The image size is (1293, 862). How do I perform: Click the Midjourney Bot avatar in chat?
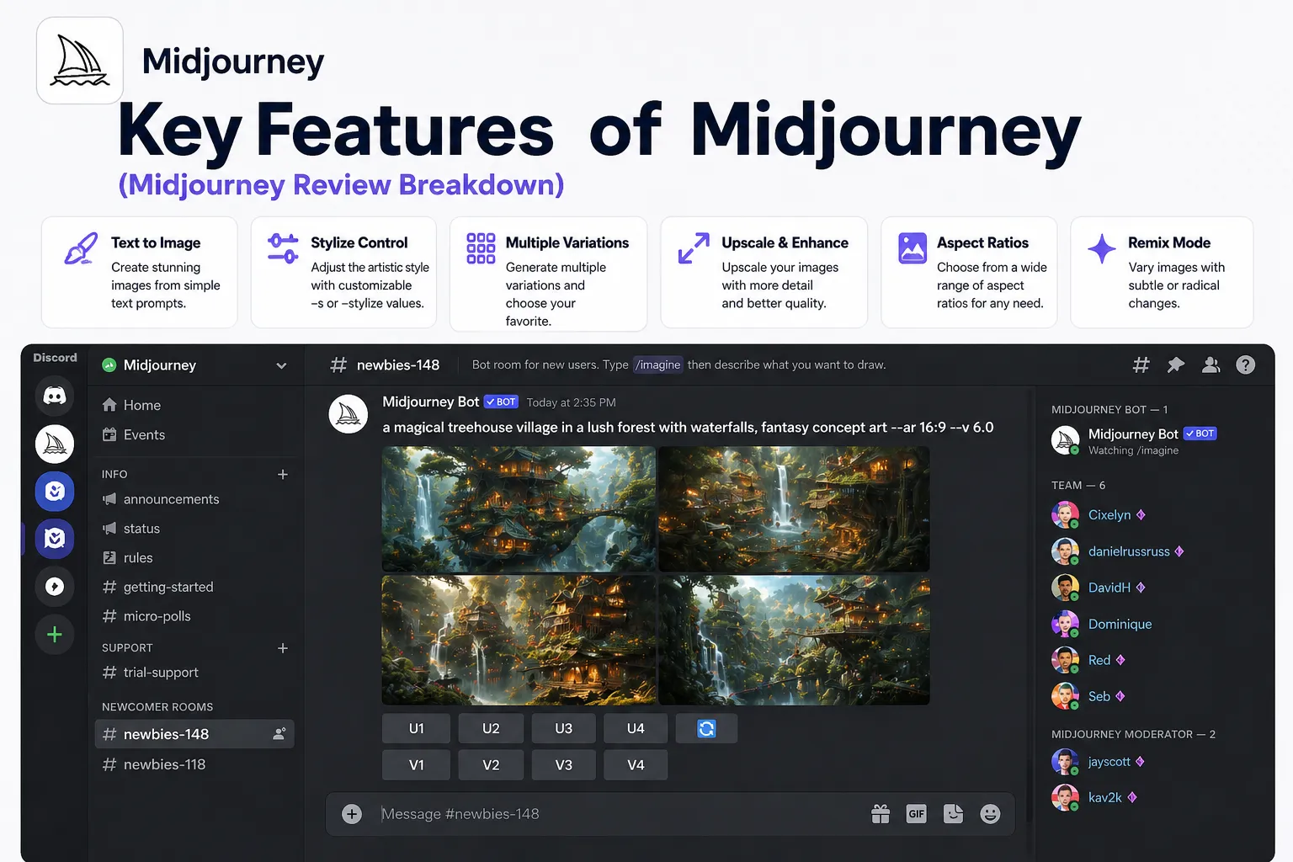348,414
